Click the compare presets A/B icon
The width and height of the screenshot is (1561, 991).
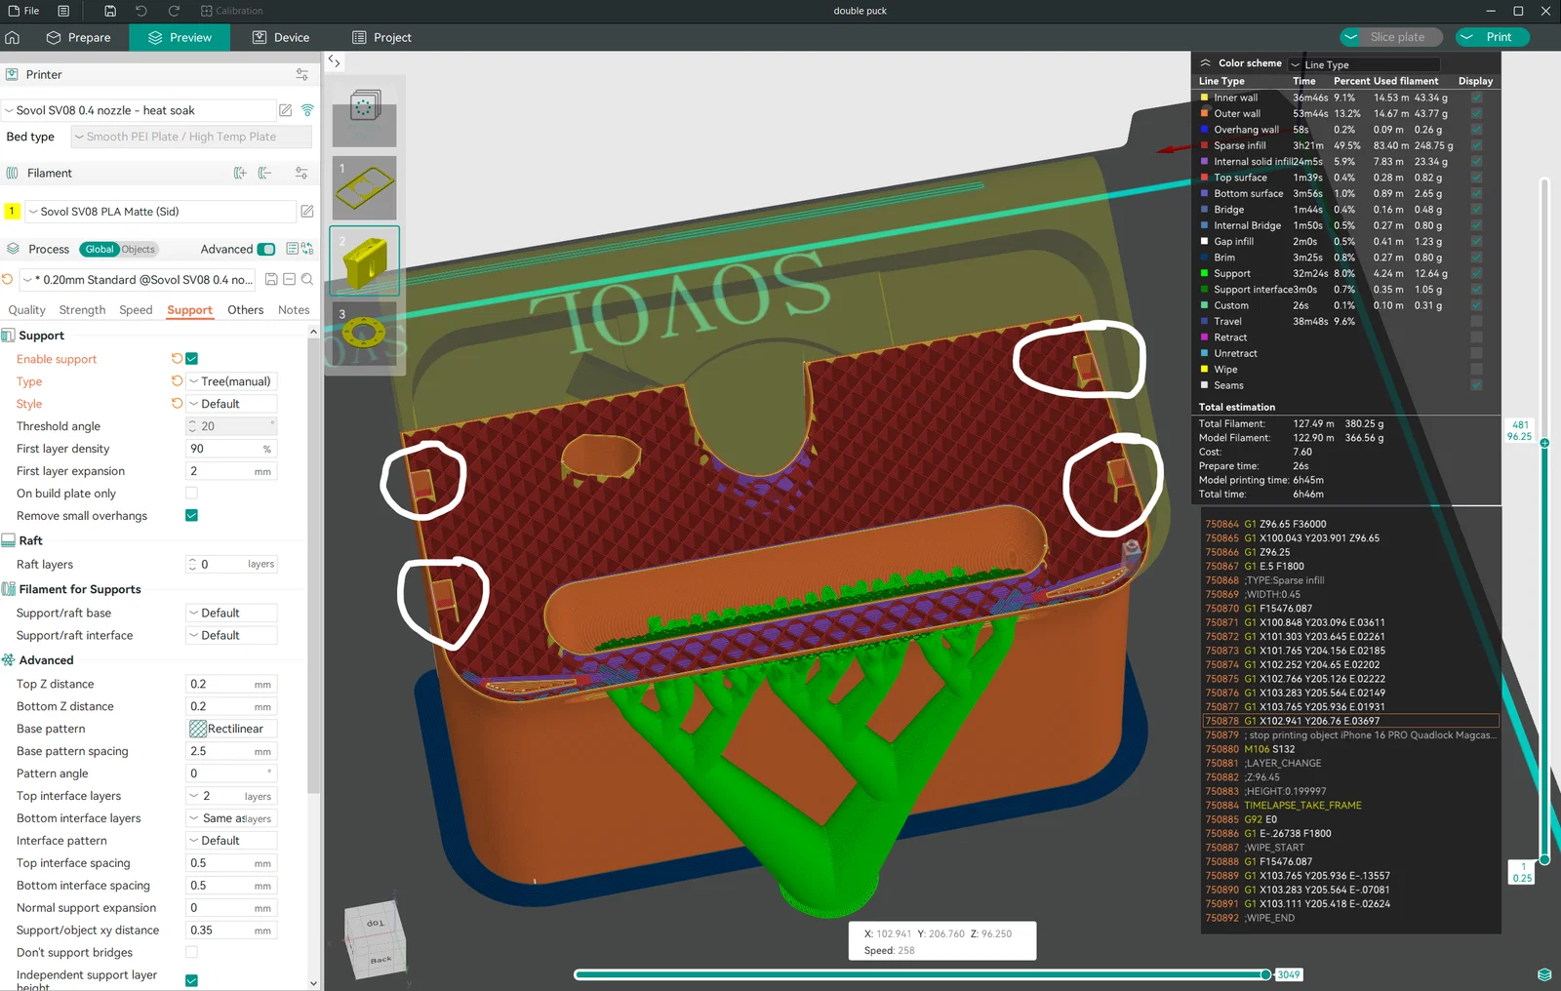coord(307,249)
